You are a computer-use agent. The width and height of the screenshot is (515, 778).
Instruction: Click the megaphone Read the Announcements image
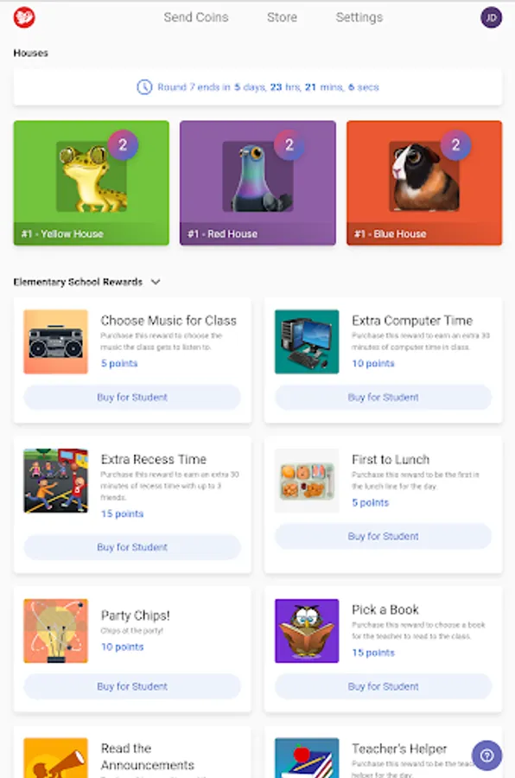pyautogui.click(x=55, y=758)
